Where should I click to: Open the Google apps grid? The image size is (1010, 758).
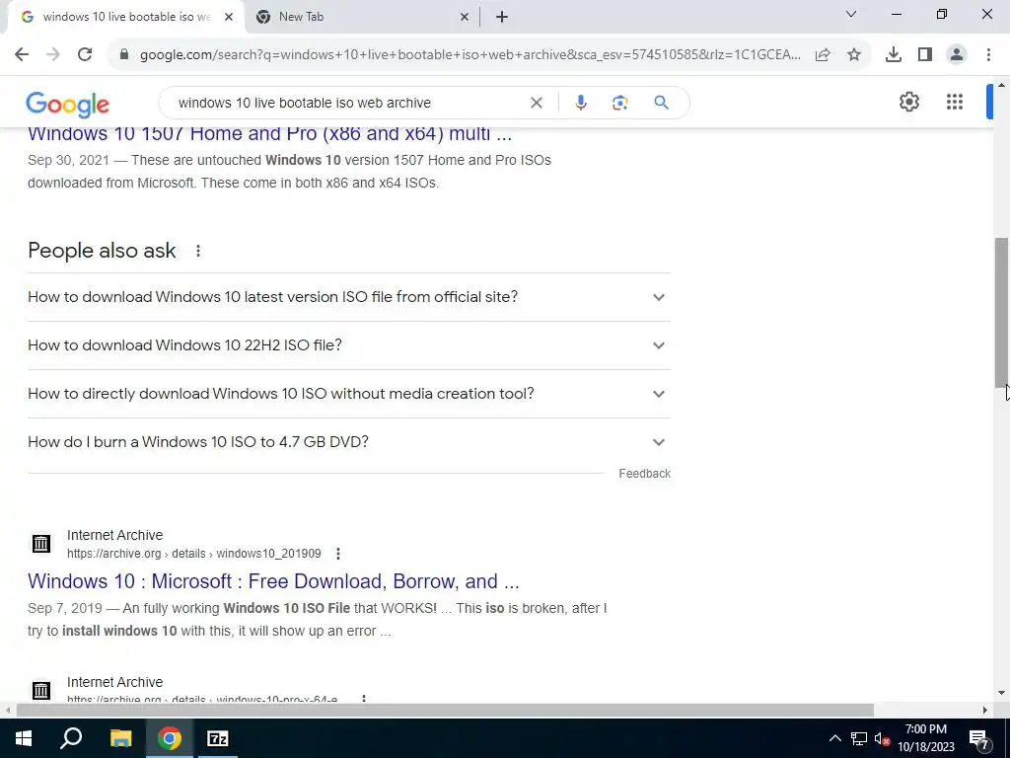(955, 102)
